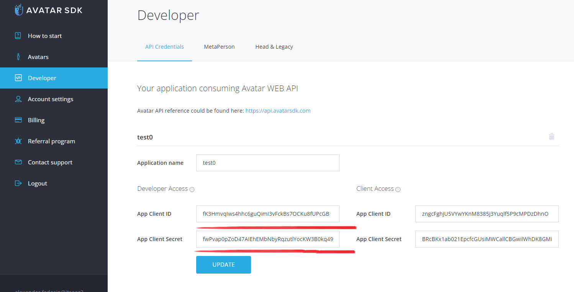
Task: Click the Logout arrow icon
Action: point(18,183)
